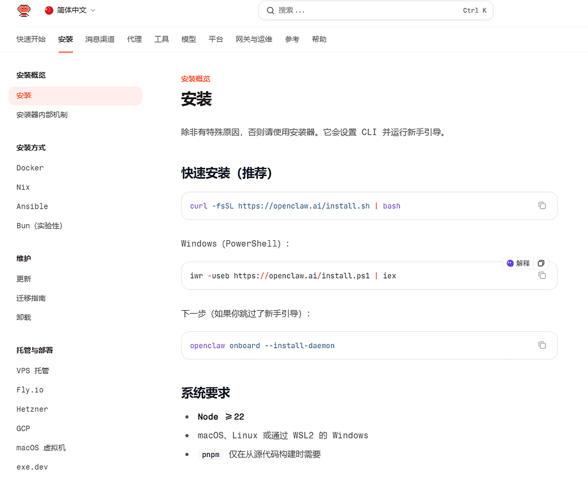Click the Windows (PowerShell) label
The image size is (588, 481).
pyautogui.click(x=235, y=244)
